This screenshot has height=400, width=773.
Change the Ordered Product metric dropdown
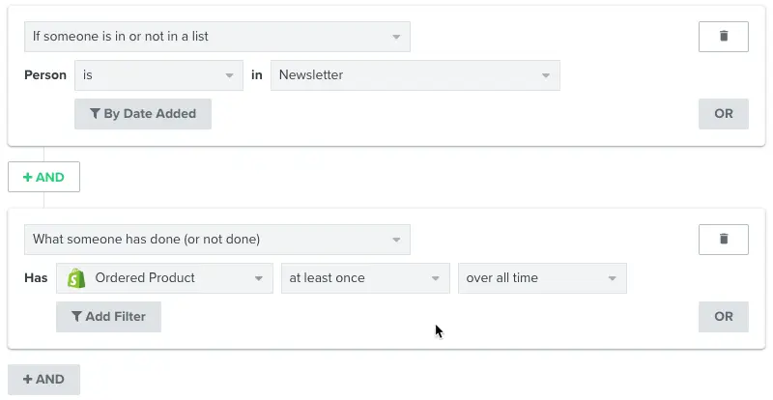pyautogui.click(x=164, y=278)
